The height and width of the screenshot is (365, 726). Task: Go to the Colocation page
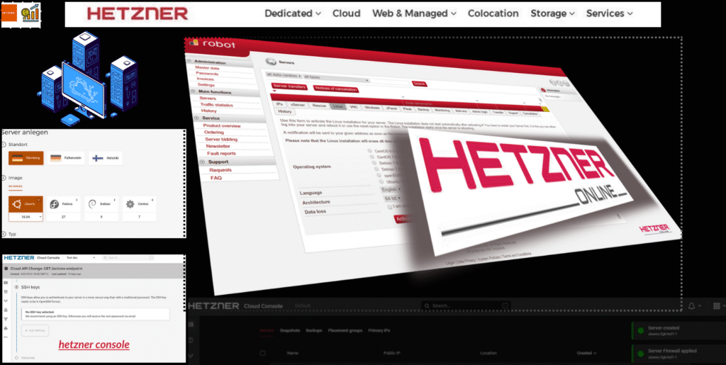tap(493, 13)
